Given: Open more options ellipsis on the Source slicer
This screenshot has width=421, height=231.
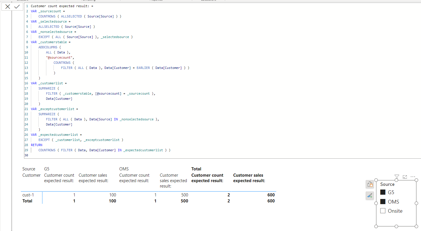Looking at the screenshot, I should pos(413,177).
